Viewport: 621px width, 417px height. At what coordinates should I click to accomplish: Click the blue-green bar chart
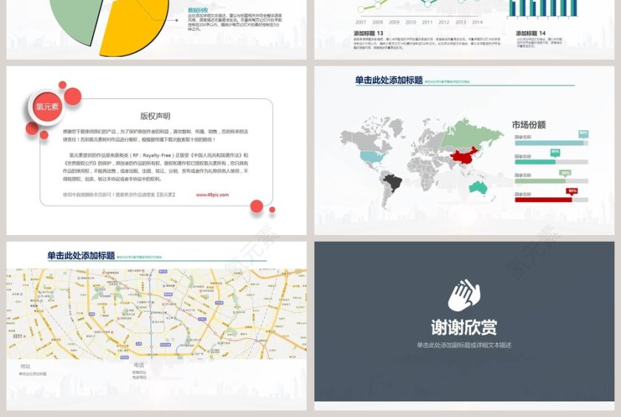click(x=543, y=9)
